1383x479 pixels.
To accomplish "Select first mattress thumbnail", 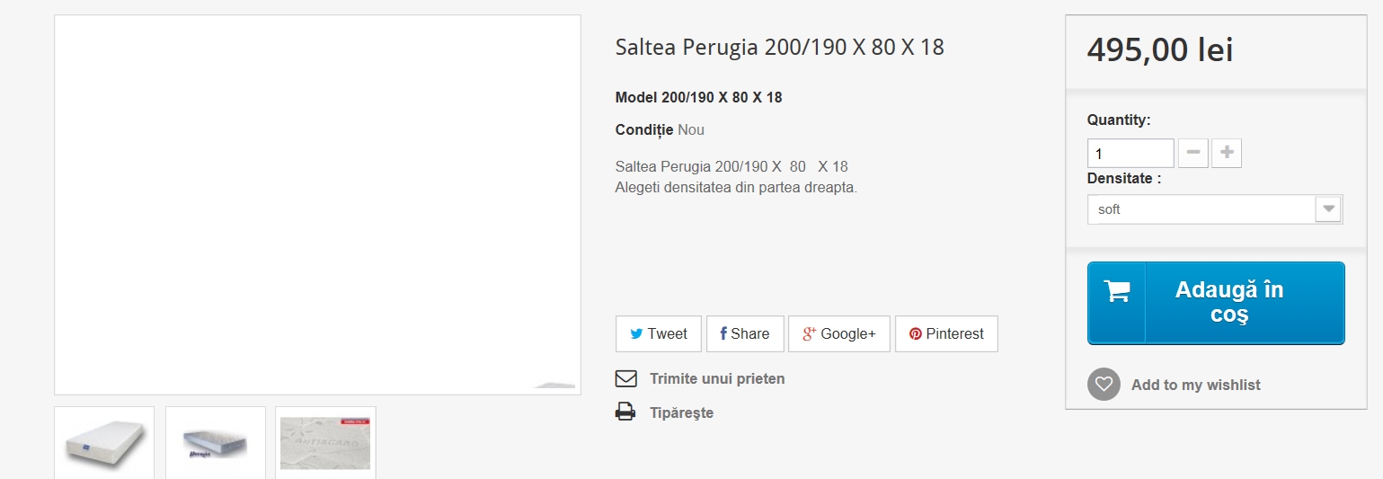I will click(x=104, y=442).
